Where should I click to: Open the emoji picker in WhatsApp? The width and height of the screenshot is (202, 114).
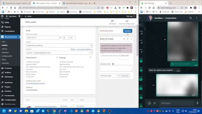[149, 103]
